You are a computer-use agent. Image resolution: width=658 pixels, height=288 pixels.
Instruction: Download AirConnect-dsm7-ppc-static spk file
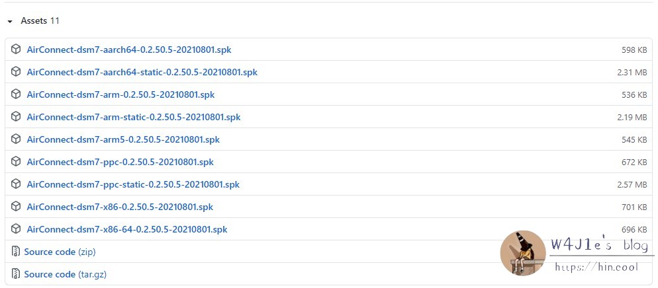click(133, 184)
